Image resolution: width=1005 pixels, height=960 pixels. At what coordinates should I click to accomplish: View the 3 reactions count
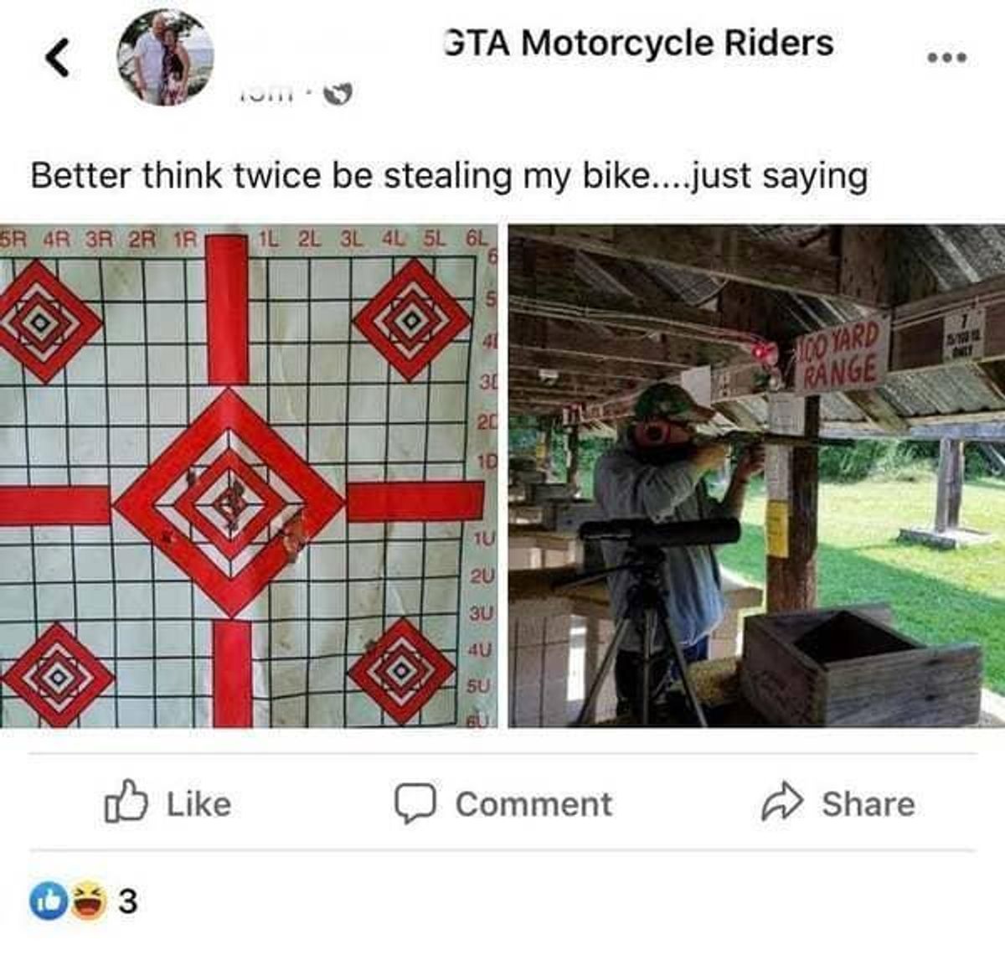(x=127, y=902)
